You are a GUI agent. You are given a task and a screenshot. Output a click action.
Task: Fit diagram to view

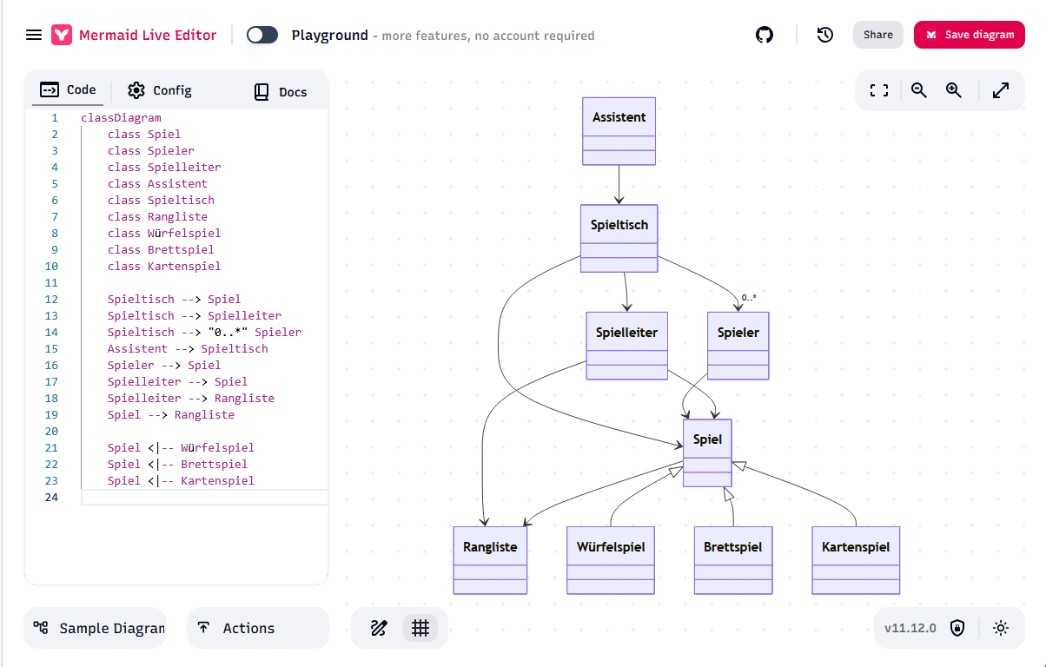[879, 90]
